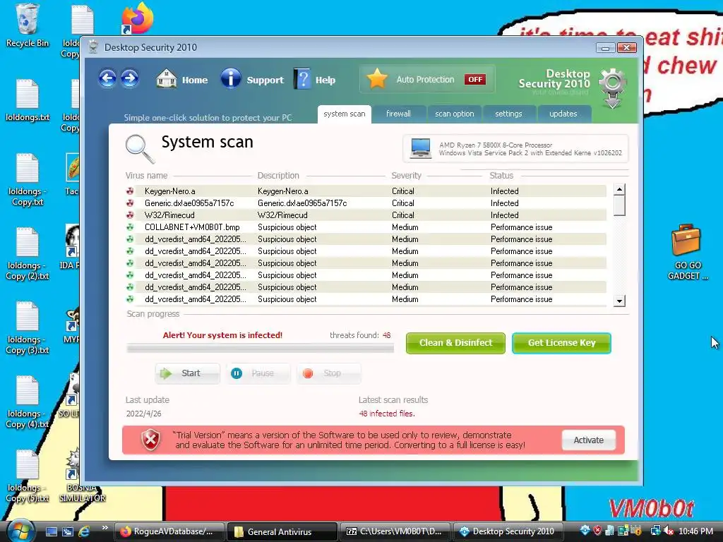723x542 pixels.
Task: Go back with the left arrow button
Action: (107, 79)
